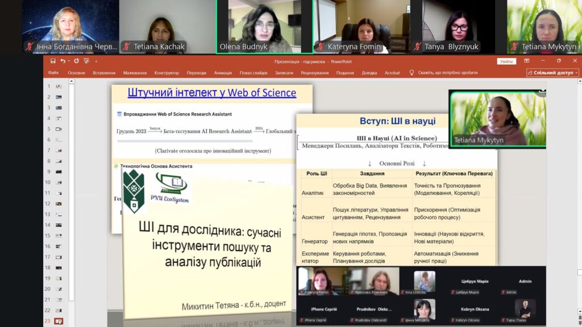This screenshot has height=327, width=582.
Task: Click the Увійти sign-in button
Action: point(506,61)
